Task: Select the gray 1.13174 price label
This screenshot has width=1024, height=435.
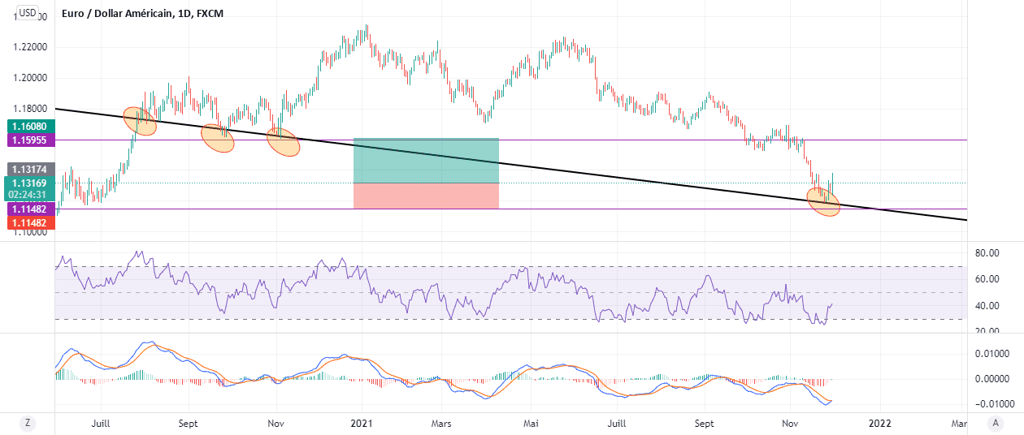Action: coord(30,170)
